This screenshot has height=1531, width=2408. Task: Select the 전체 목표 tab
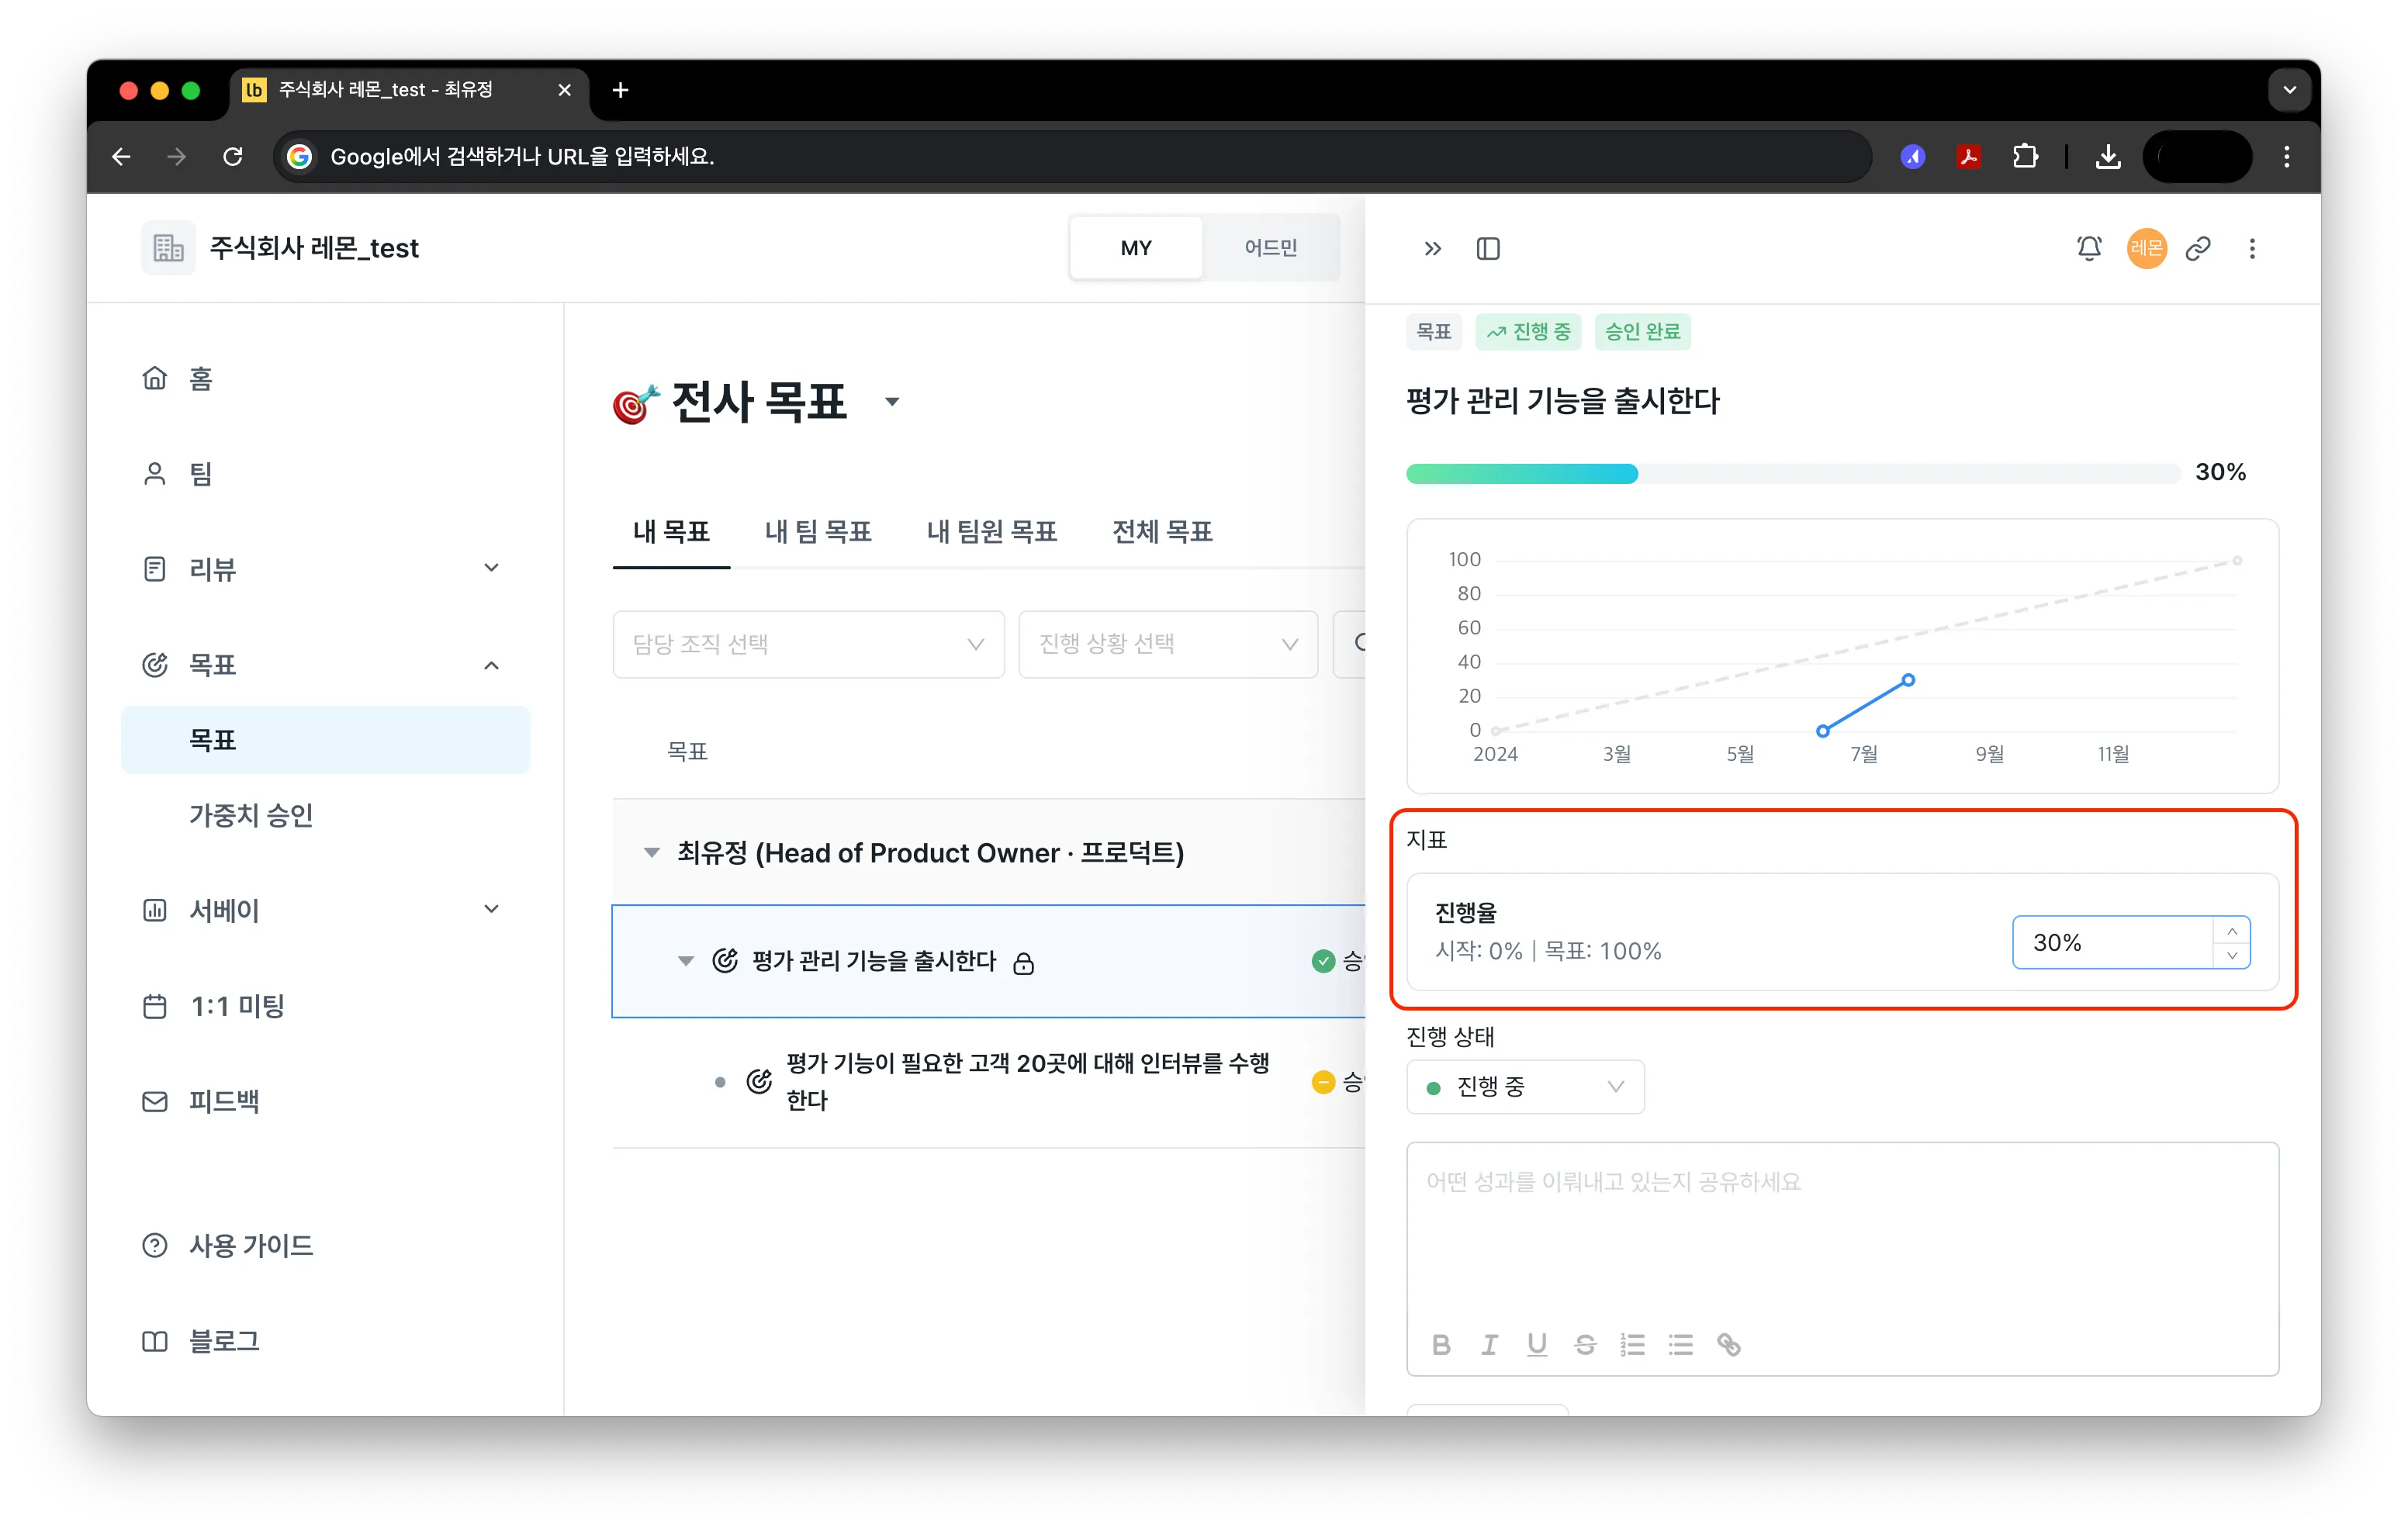tap(1162, 532)
